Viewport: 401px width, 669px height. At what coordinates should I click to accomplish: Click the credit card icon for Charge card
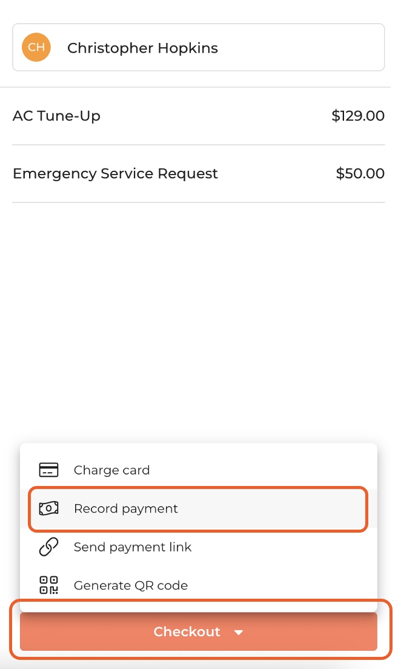tap(48, 470)
